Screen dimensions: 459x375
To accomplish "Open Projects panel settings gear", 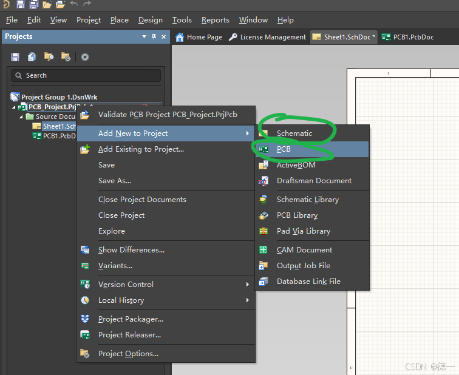I will pyautogui.click(x=85, y=57).
